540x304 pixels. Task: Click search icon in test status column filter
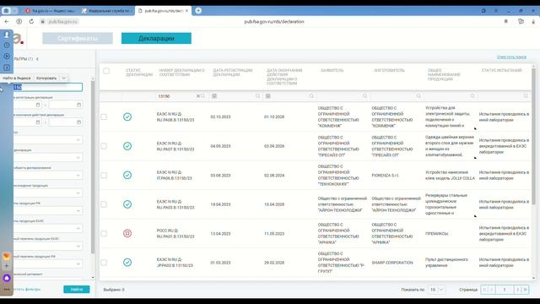526,96
